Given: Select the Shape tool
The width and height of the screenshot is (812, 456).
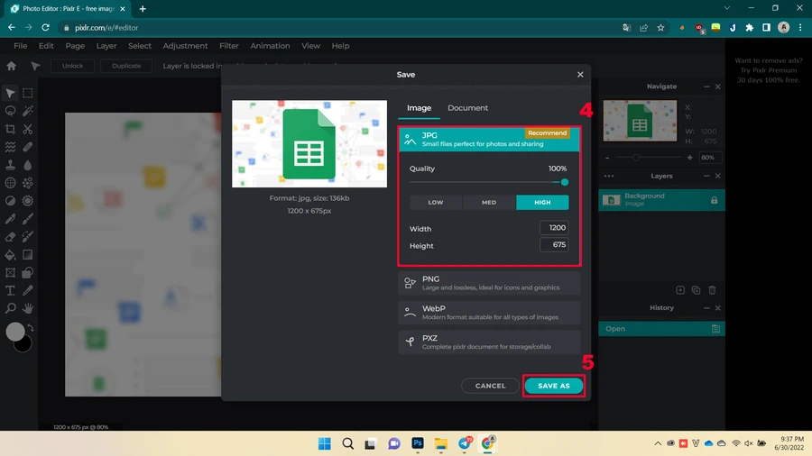Looking at the screenshot, I should pyautogui.click(x=27, y=272).
